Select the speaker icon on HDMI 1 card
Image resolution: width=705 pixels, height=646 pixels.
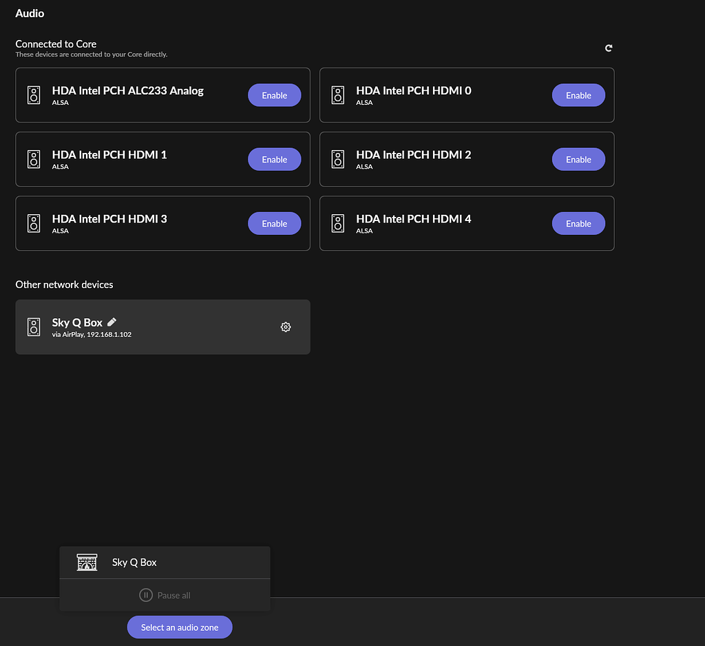[x=33, y=159]
